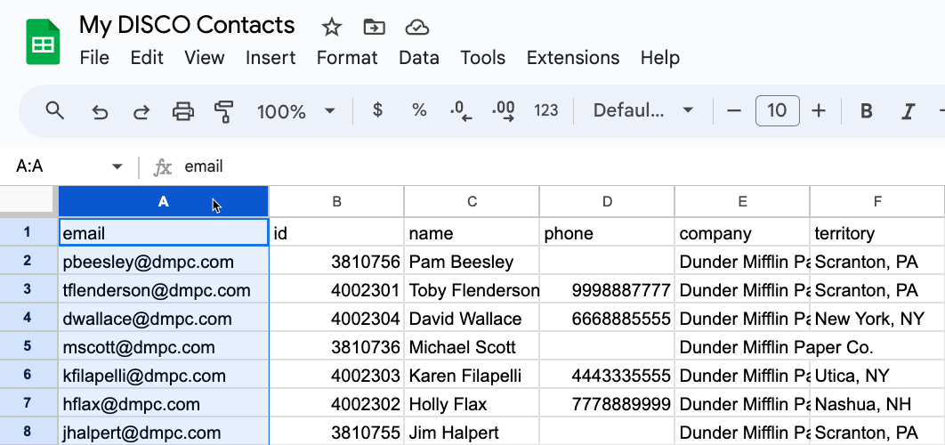The image size is (945, 445).
Task: Select column C header
Action: (x=472, y=202)
